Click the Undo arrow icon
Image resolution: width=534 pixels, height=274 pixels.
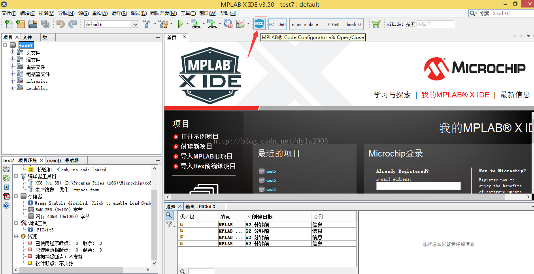(60, 24)
